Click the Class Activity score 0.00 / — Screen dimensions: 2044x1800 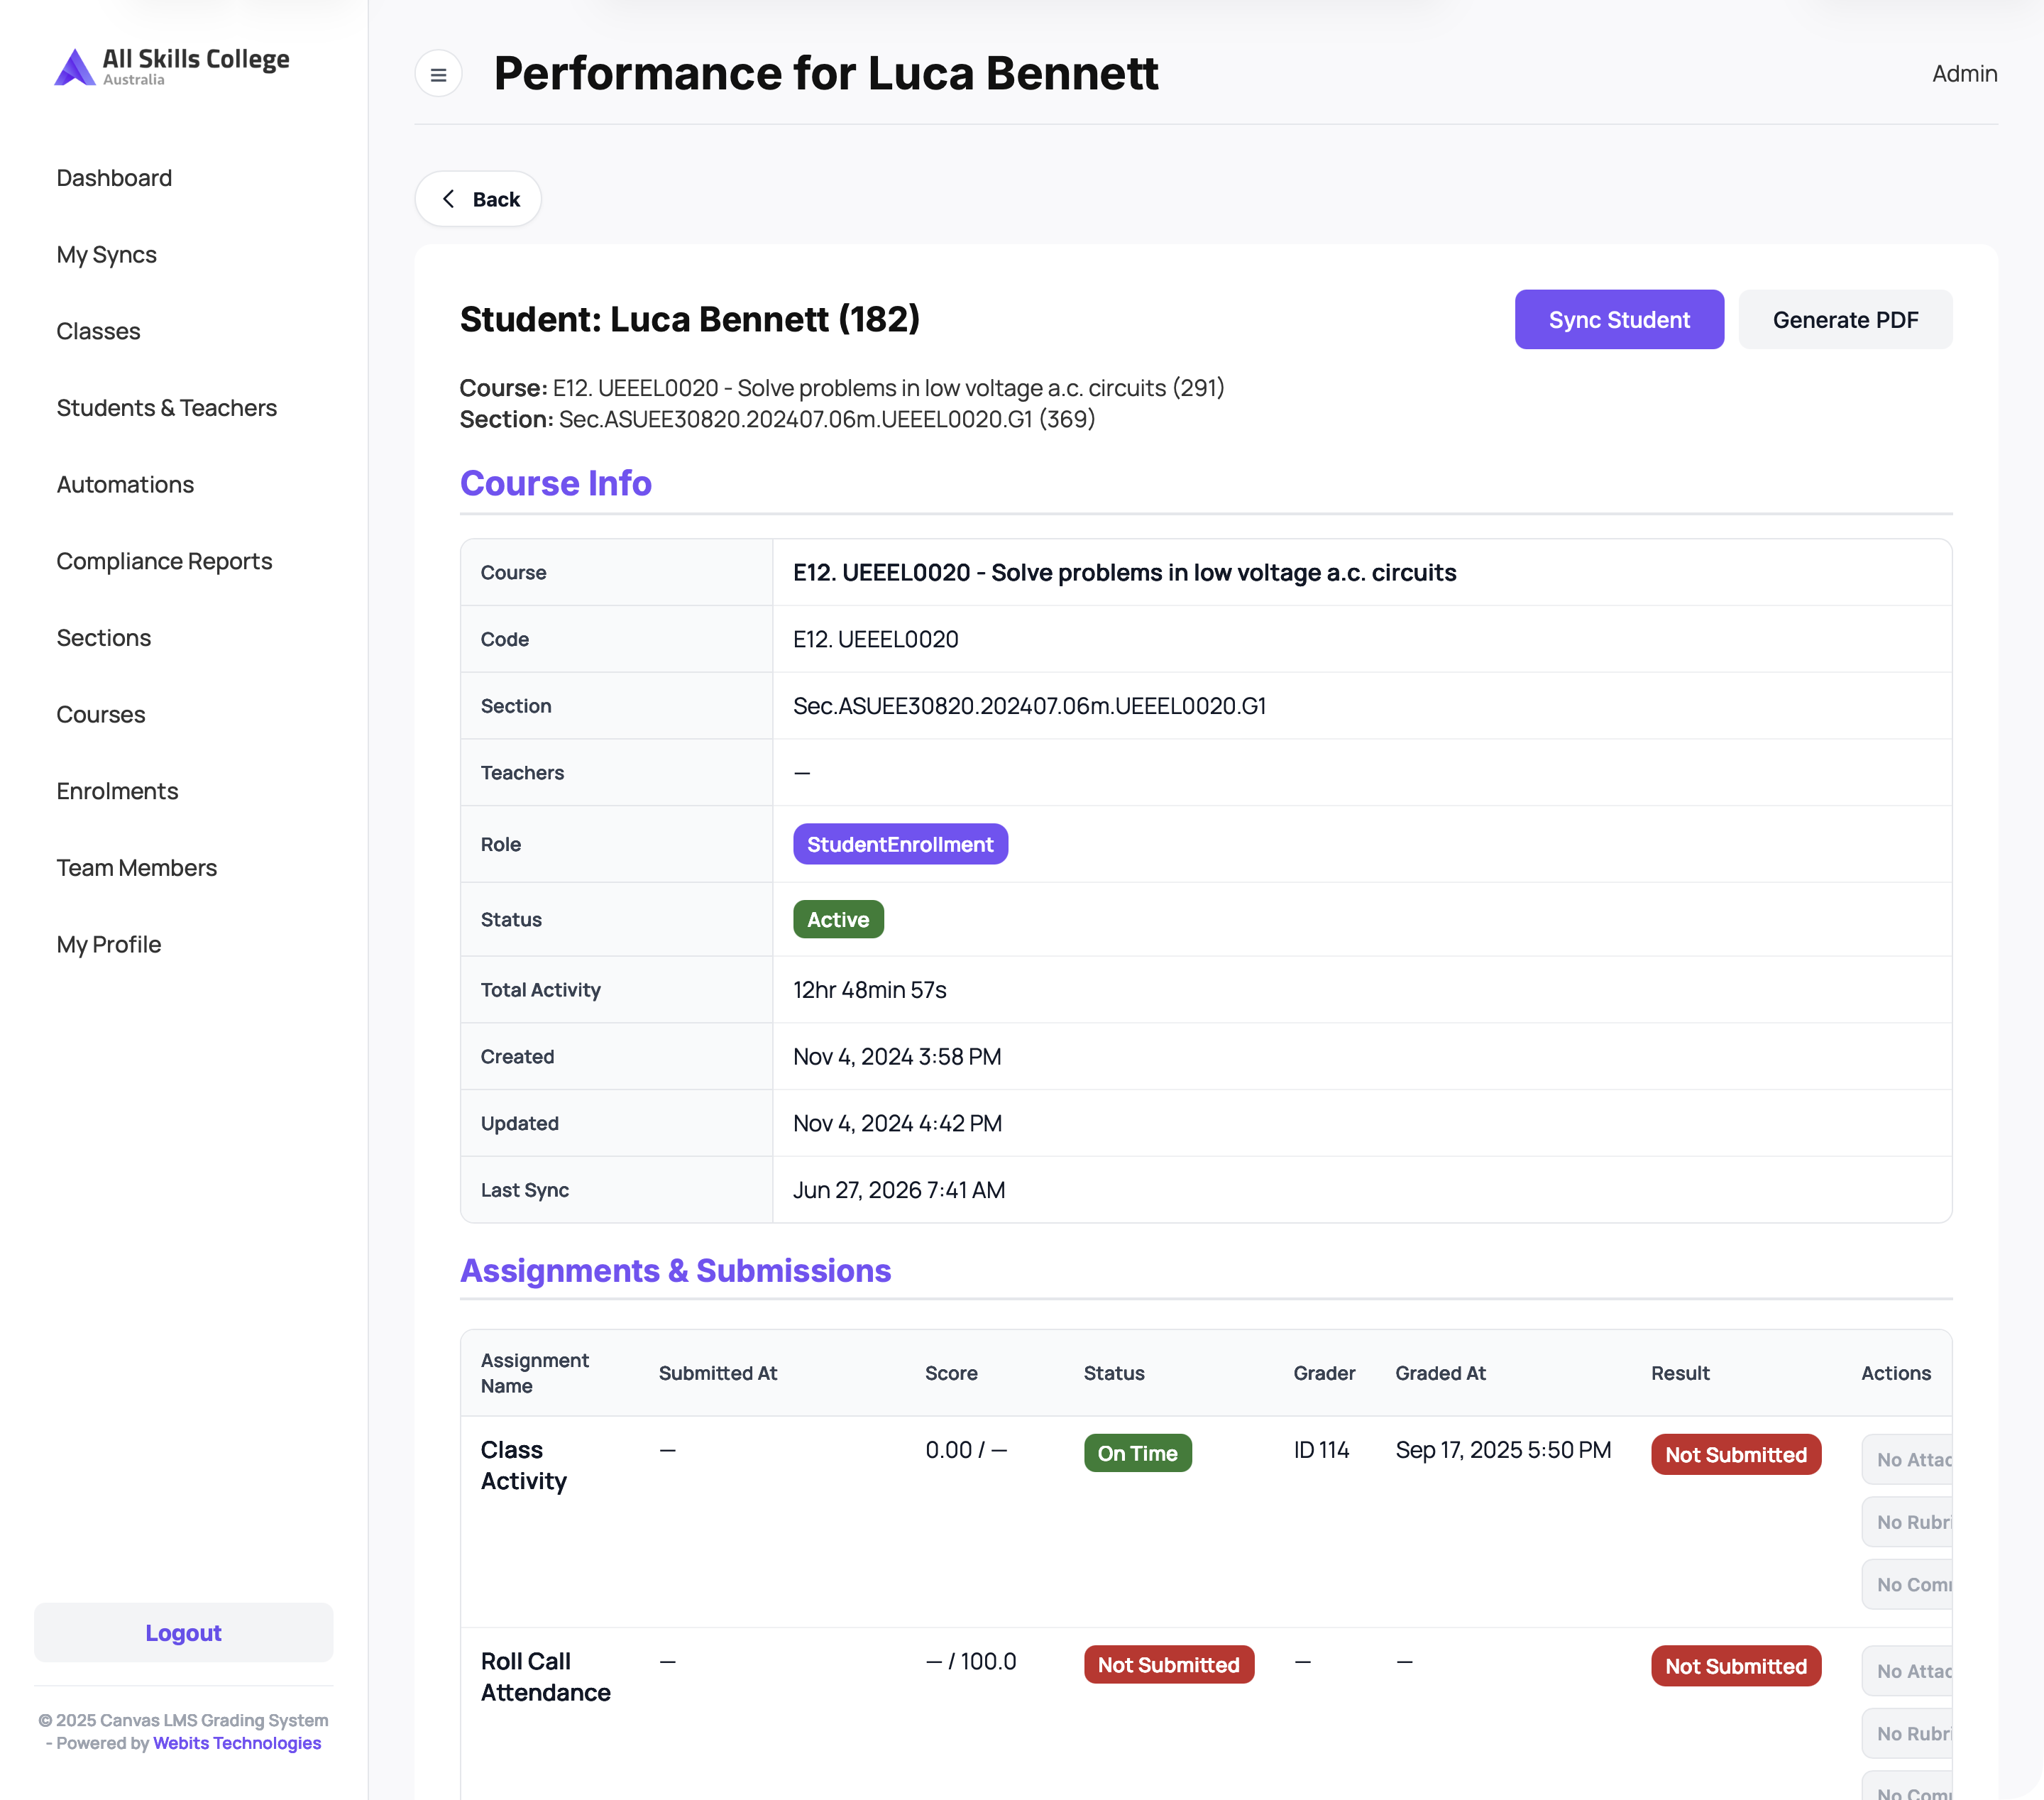[x=966, y=1450]
